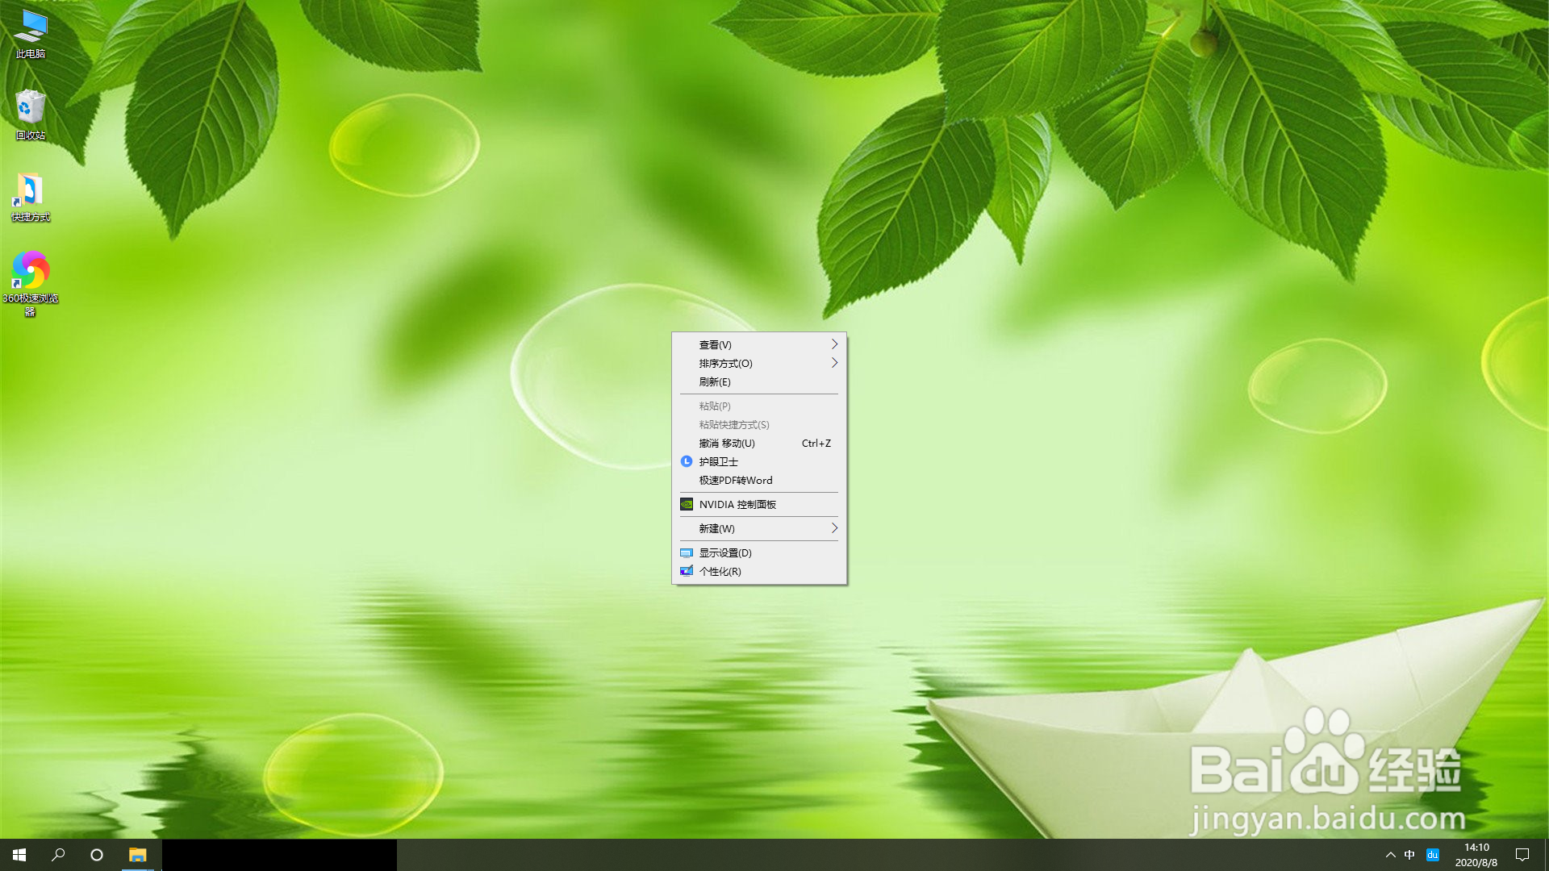Image resolution: width=1549 pixels, height=871 pixels.
Task: Choose 刷新(E) from the context menu
Action: point(715,381)
